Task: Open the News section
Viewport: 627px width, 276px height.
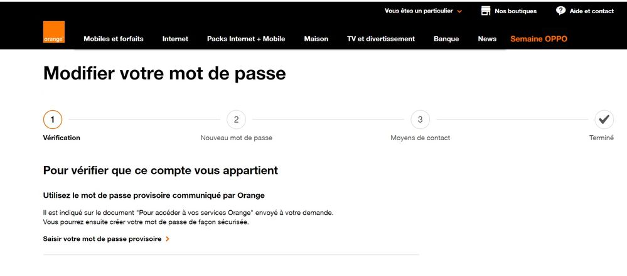Action: [x=487, y=39]
